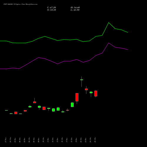Click the '26 Dec' date label
The height and width of the screenshot is (147, 147).
click(95, 140)
